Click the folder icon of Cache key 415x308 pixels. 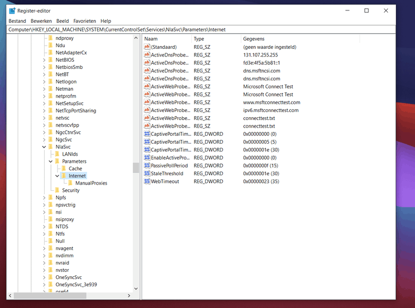coord(64,169)
